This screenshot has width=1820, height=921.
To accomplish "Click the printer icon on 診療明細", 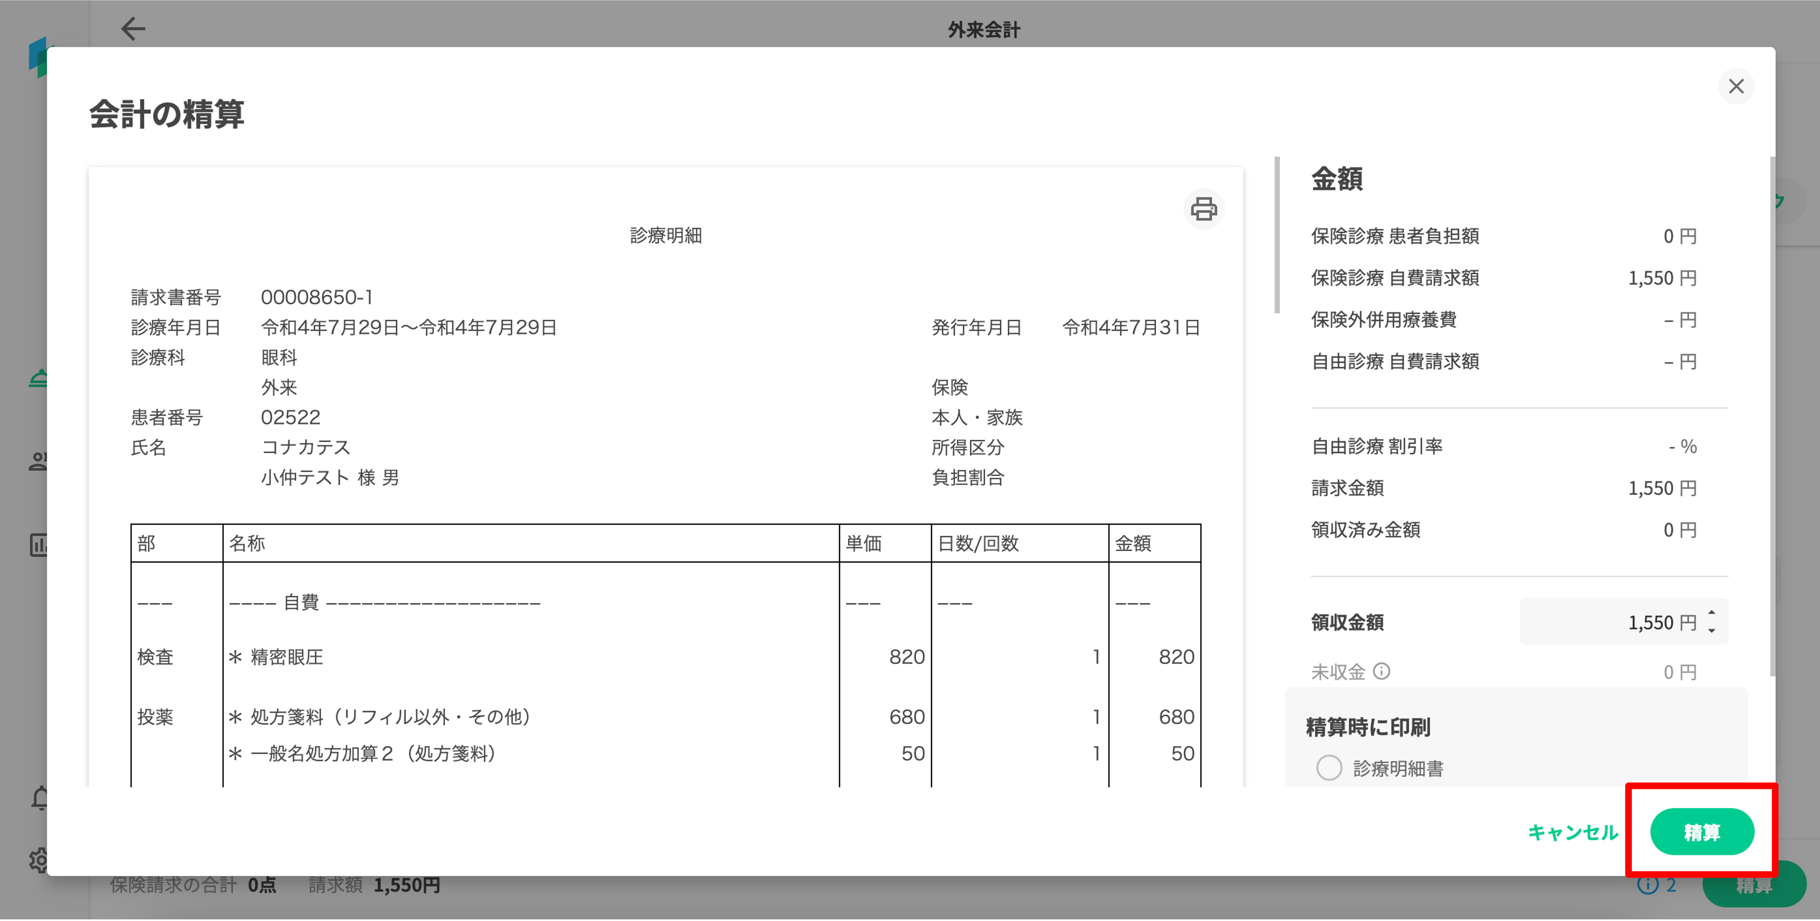I will (x=1203, y=209).
